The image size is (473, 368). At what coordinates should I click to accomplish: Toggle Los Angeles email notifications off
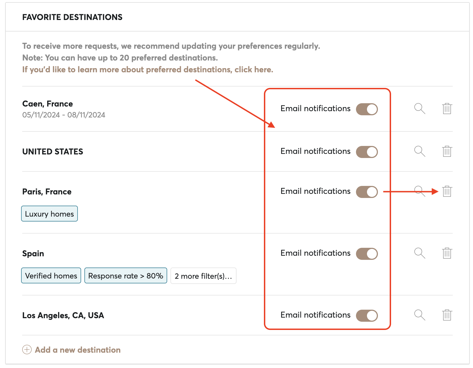tap(367, 315)
